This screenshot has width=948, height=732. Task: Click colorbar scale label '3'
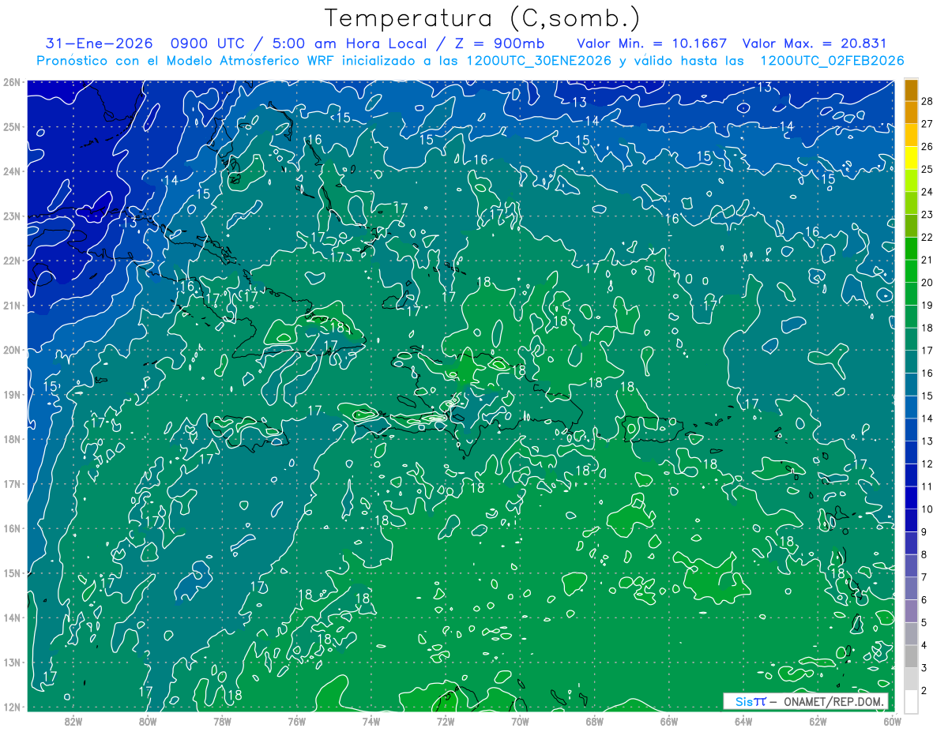[924, 669]
